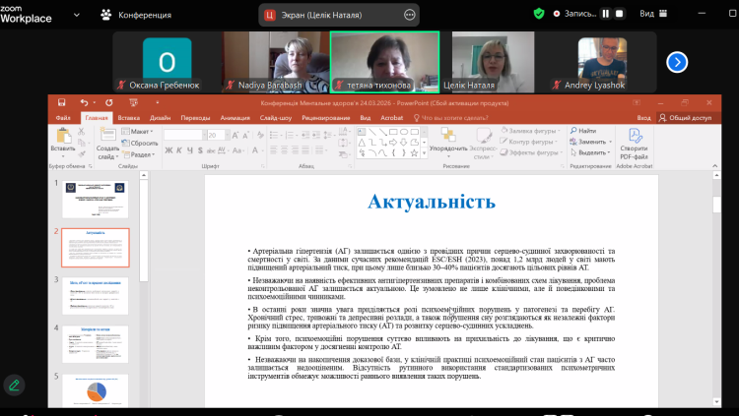This screenshot has width=739, height=416.
Task: Click the green pencil annotate icon
Action: [x=14, y=385]
